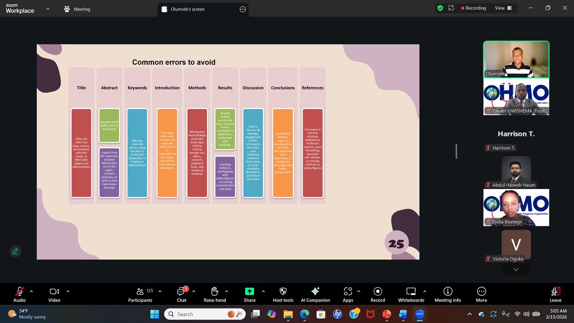
Task: Click the Record button in toolbar
Action: (x=378, y=294)
